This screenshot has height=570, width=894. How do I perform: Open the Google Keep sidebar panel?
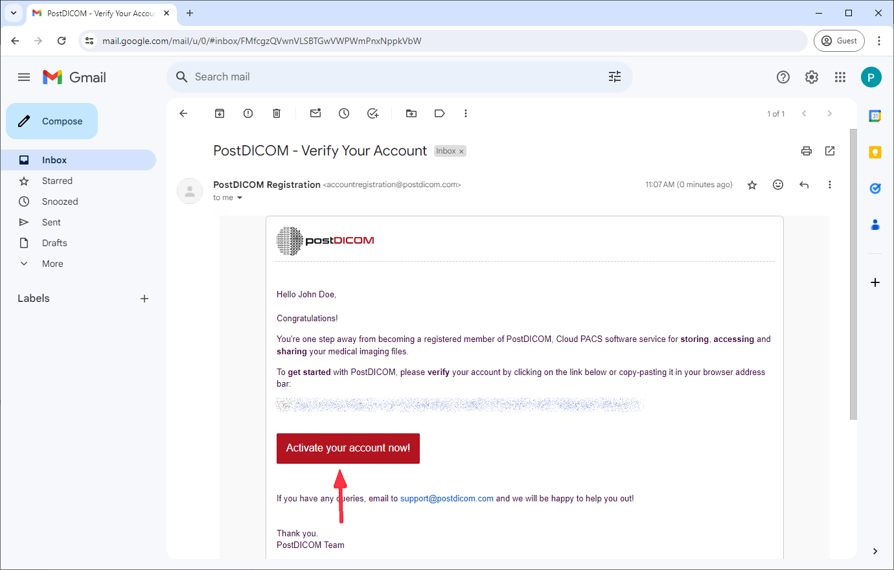(x=875, y=152)
